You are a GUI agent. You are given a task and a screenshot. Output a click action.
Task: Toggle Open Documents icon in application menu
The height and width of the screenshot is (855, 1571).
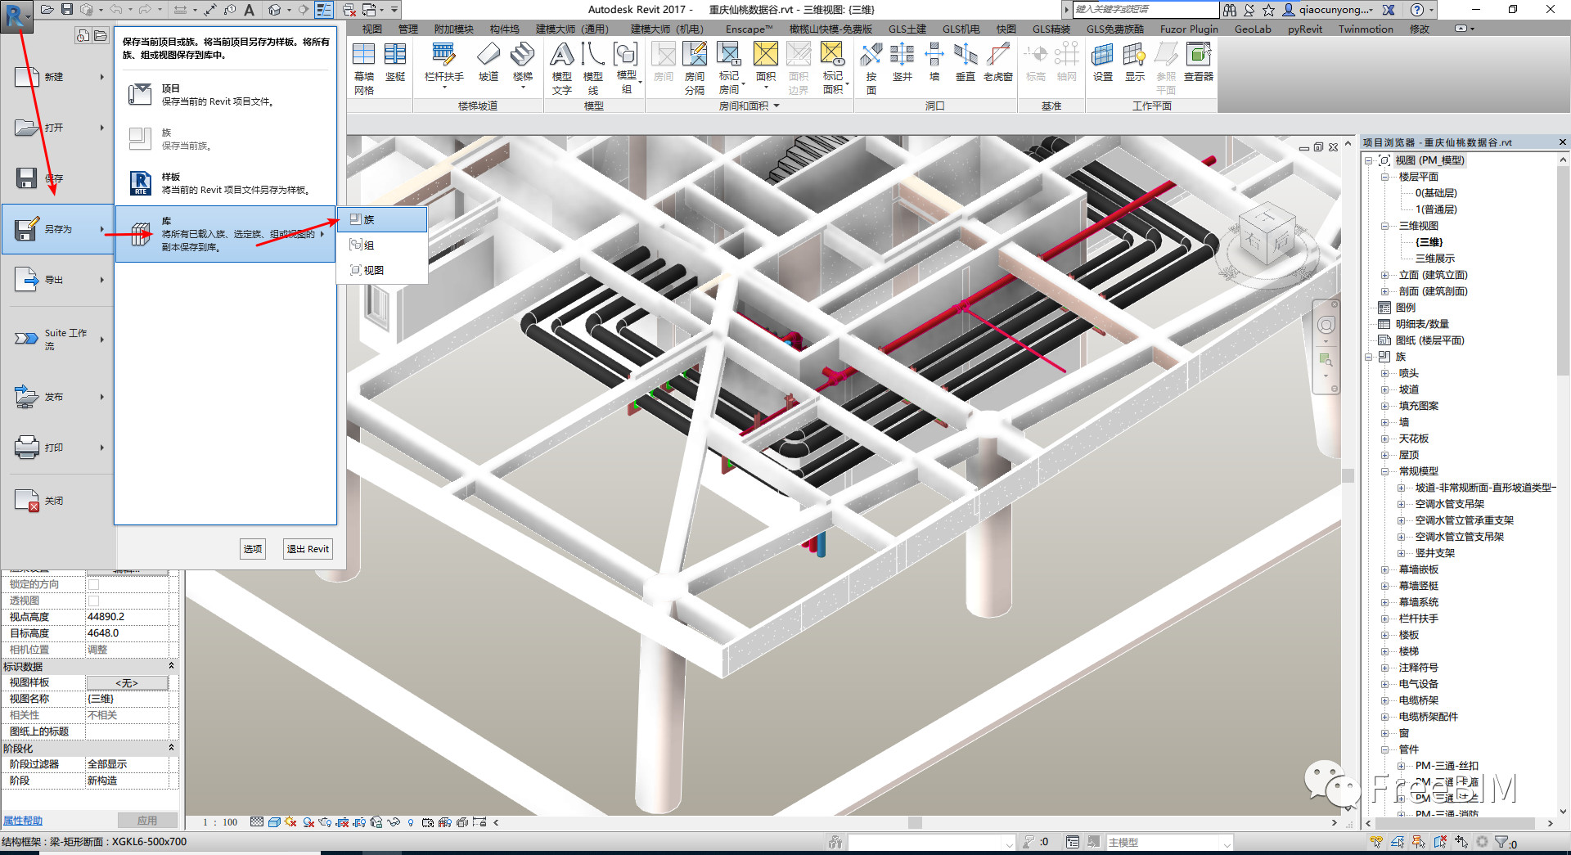(101, 35)
